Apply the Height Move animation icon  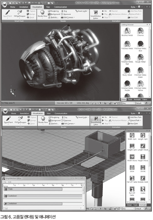[143, 158]
